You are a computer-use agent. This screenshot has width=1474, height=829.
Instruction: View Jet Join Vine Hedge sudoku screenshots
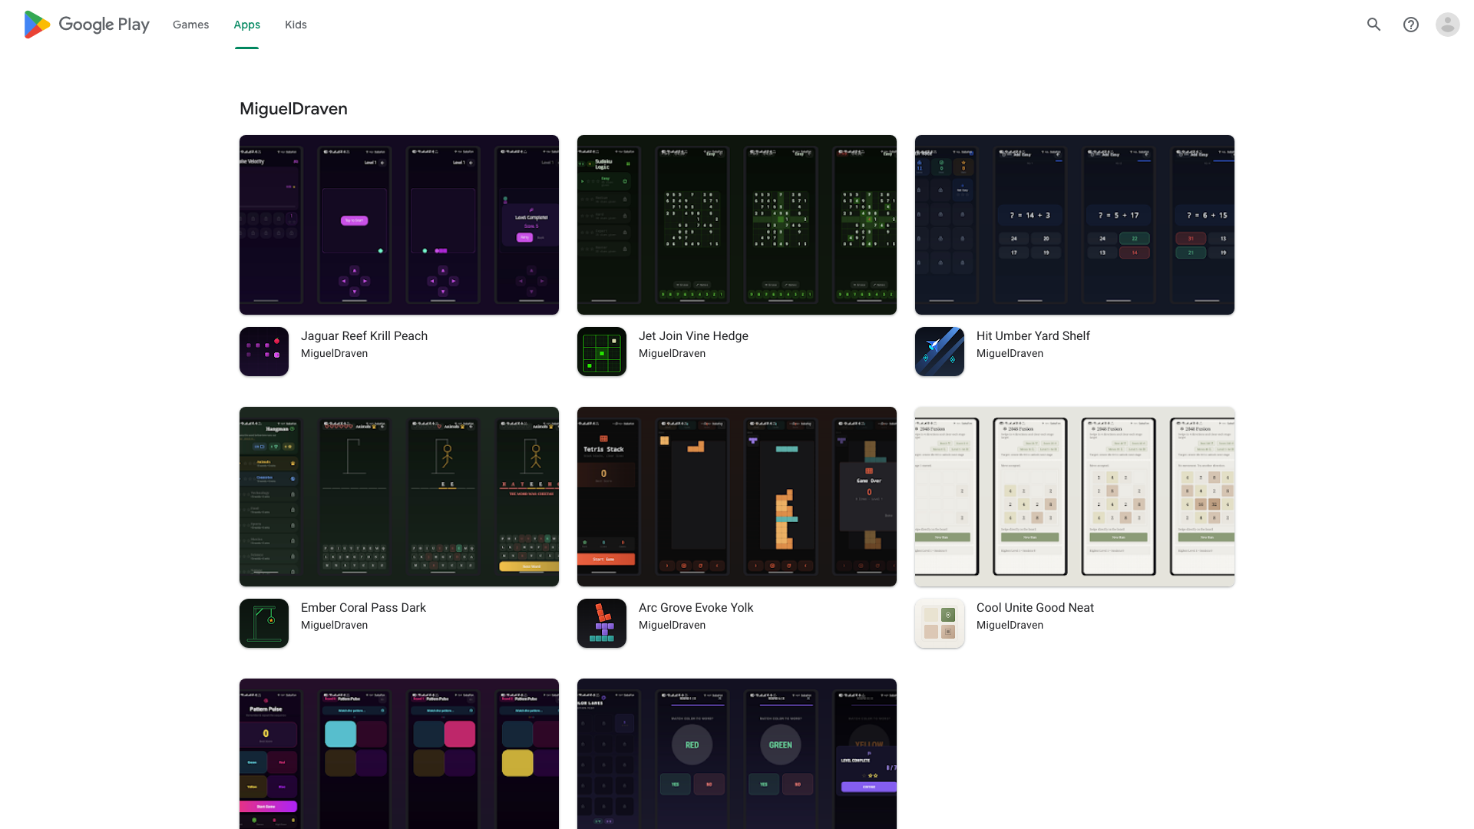[x=737, y=225]
